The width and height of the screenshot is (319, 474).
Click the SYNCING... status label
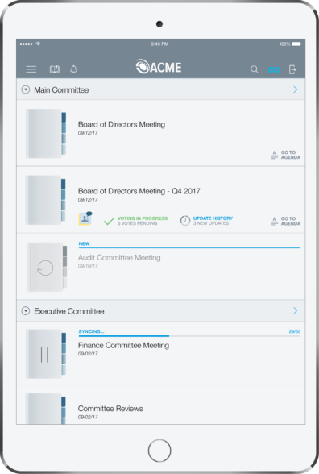(x=91, y=331)
